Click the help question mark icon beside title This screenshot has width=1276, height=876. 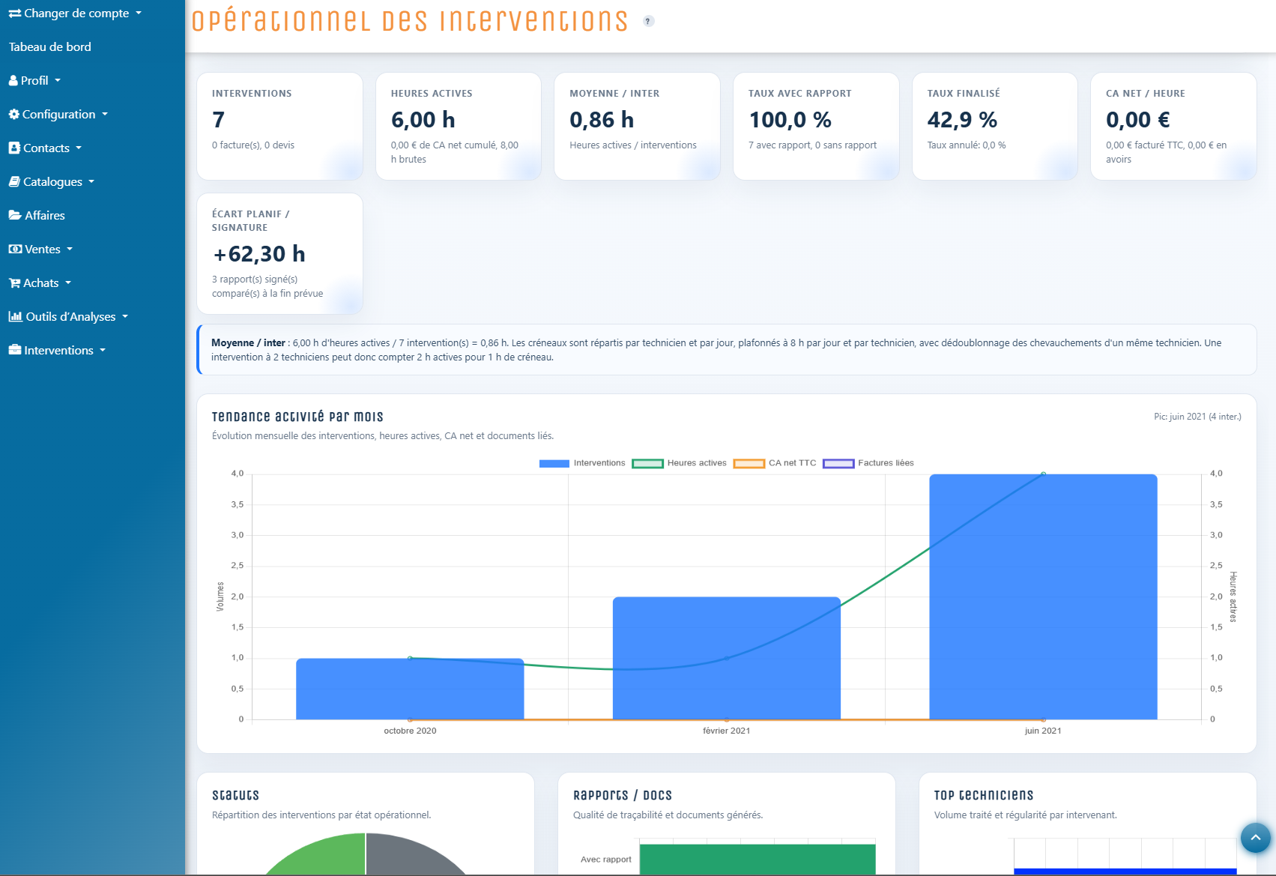click(x=648, y=21)
